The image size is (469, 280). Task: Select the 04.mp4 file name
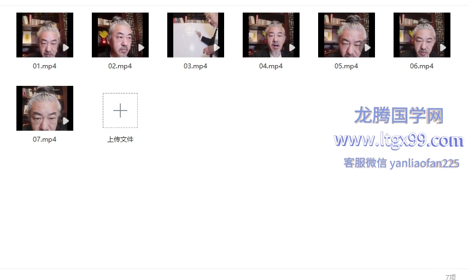point(271,66)
